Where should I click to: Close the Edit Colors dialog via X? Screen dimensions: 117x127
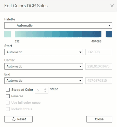112,6
